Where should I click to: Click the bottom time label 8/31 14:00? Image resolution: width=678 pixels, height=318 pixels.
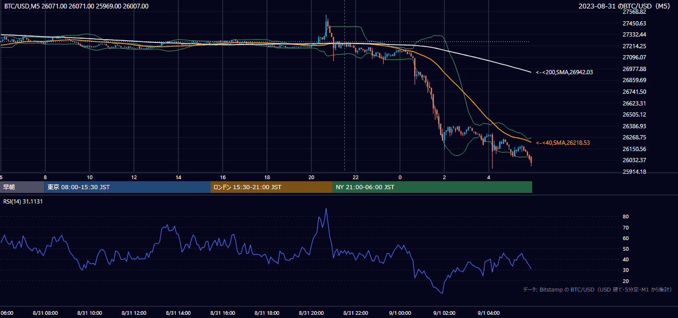179,313
